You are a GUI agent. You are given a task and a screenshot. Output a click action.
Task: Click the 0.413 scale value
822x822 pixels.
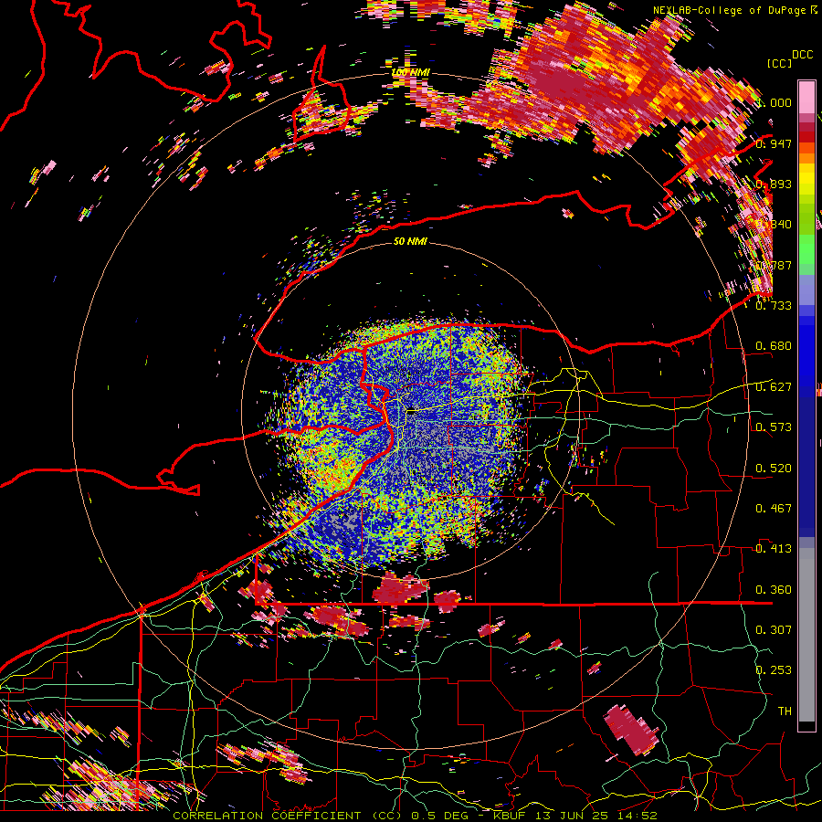coord(774,549)
